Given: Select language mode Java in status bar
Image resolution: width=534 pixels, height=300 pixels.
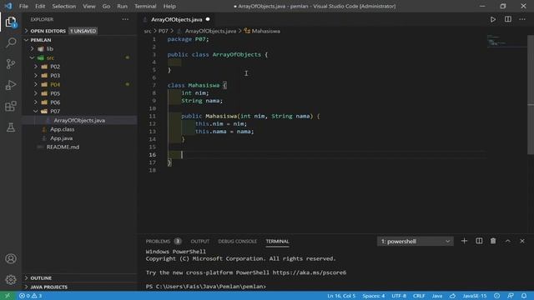Looking at the screenshot, I should (x=437, y=296).
